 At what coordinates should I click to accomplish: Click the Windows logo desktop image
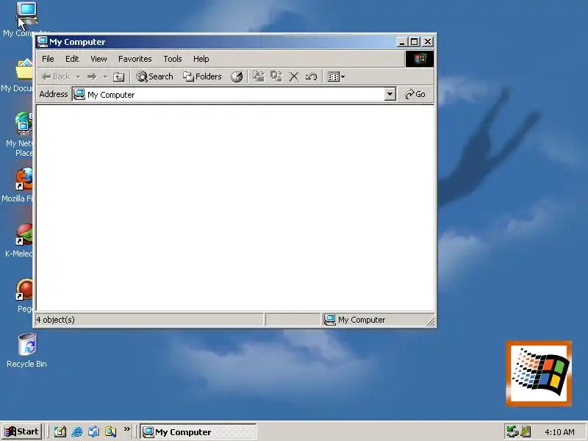click(539, 373)
